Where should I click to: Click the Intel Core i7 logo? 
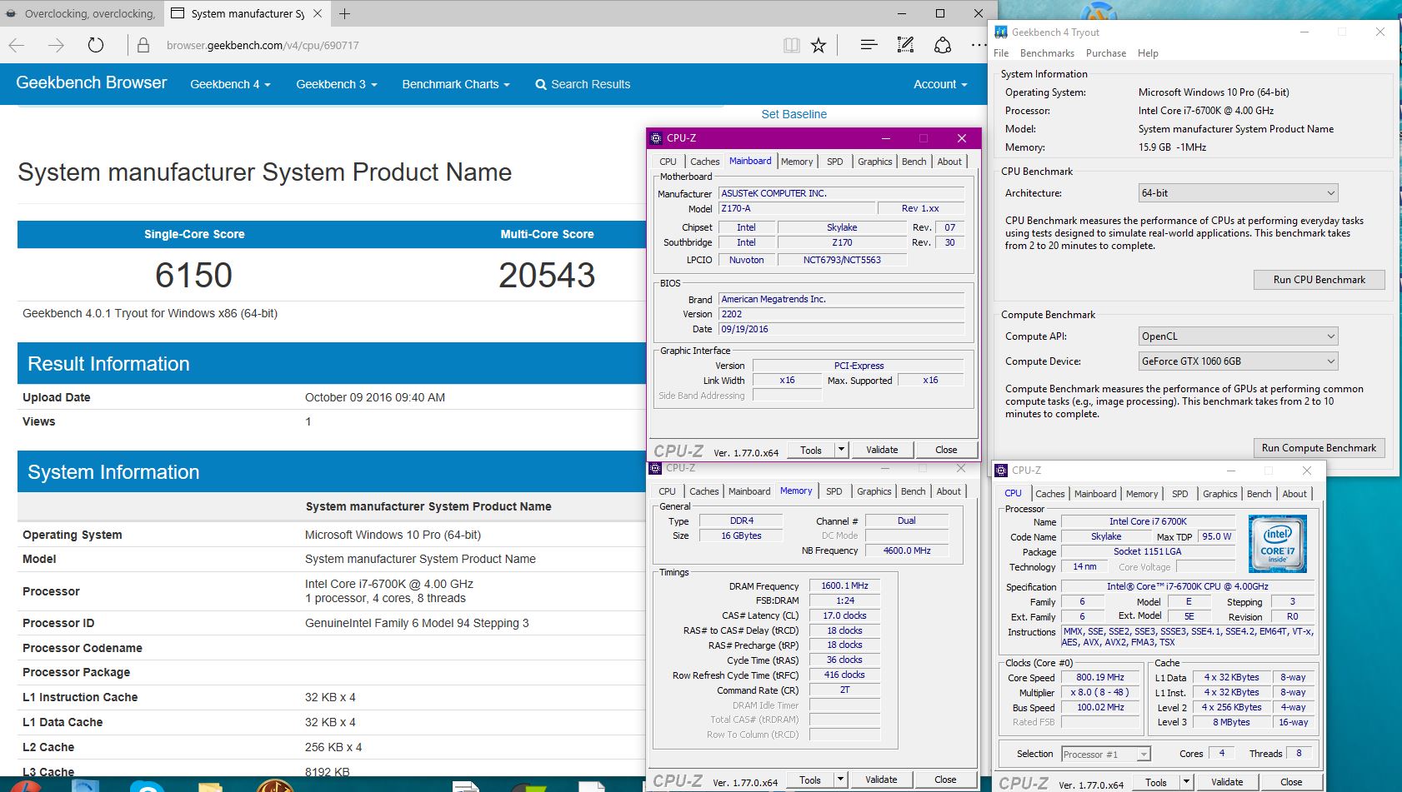pyautogui.click(x=1278, y=543)
